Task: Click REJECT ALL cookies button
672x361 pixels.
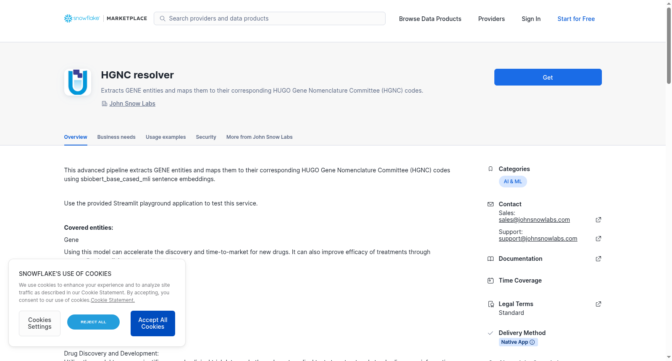Action: [93, 322]
